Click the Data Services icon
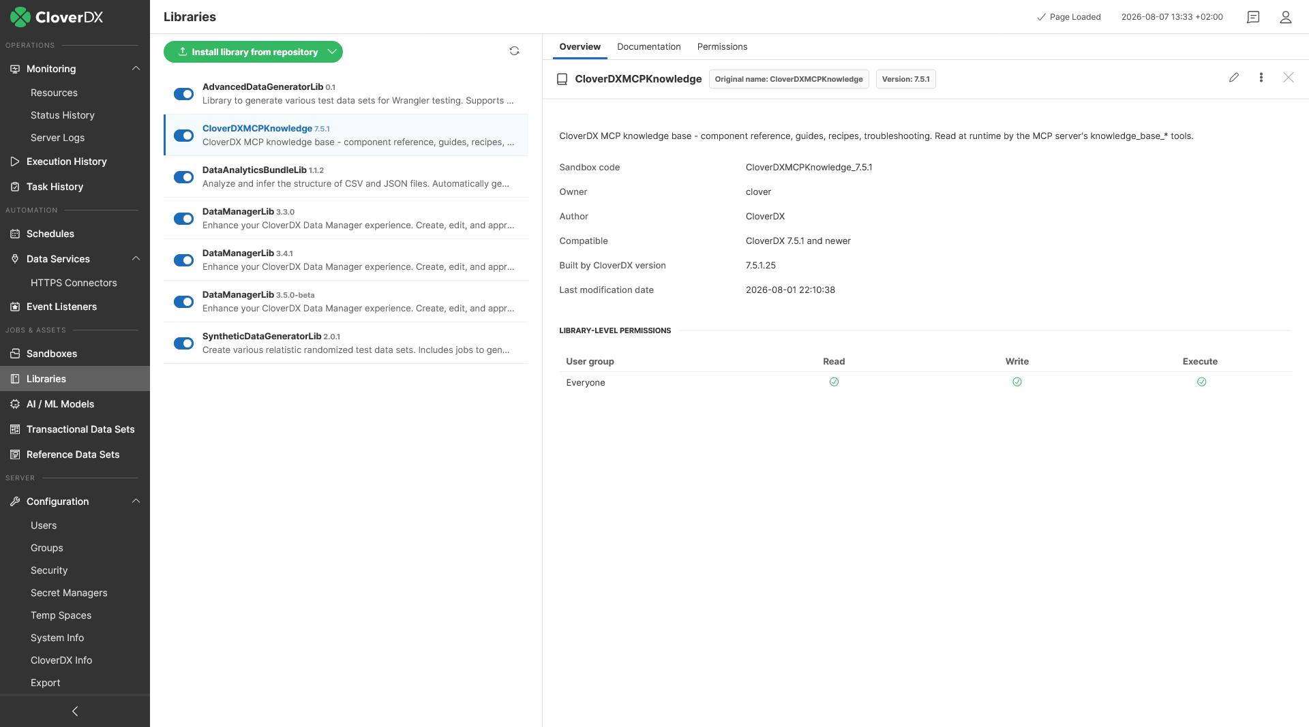This screenshot has height=727, width=1309. (15, 259)
